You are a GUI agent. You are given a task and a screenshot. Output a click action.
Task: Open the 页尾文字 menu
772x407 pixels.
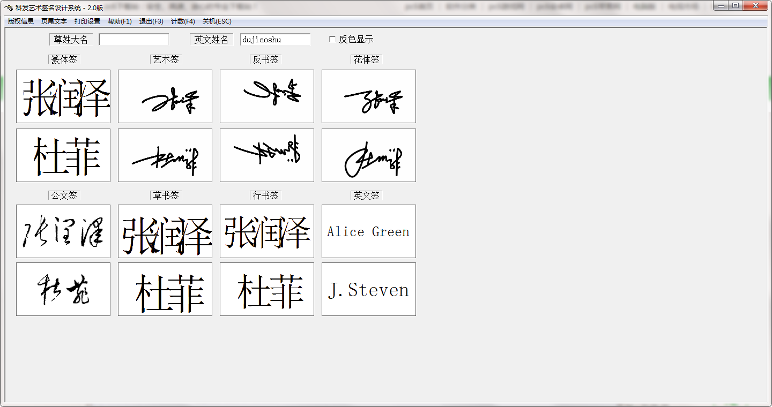click(54, 21)
